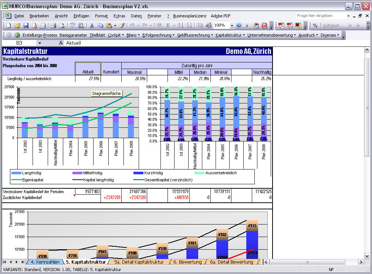The height and width of the screenshot is (274, 372).
Task: Click the Basisparameter toolbar button
Action: [x=73, y=35]
